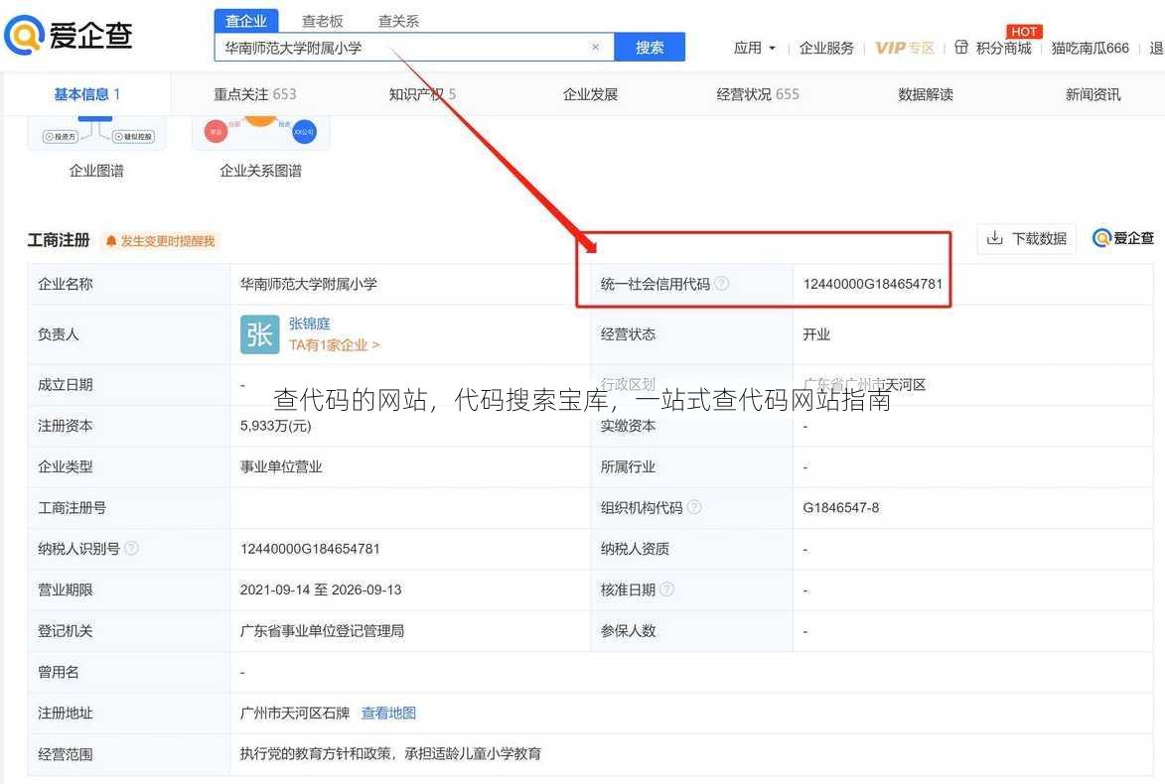Clear the search box with the × icon
This screenshot has height=784, width=1165.
[x=595, y=47]
